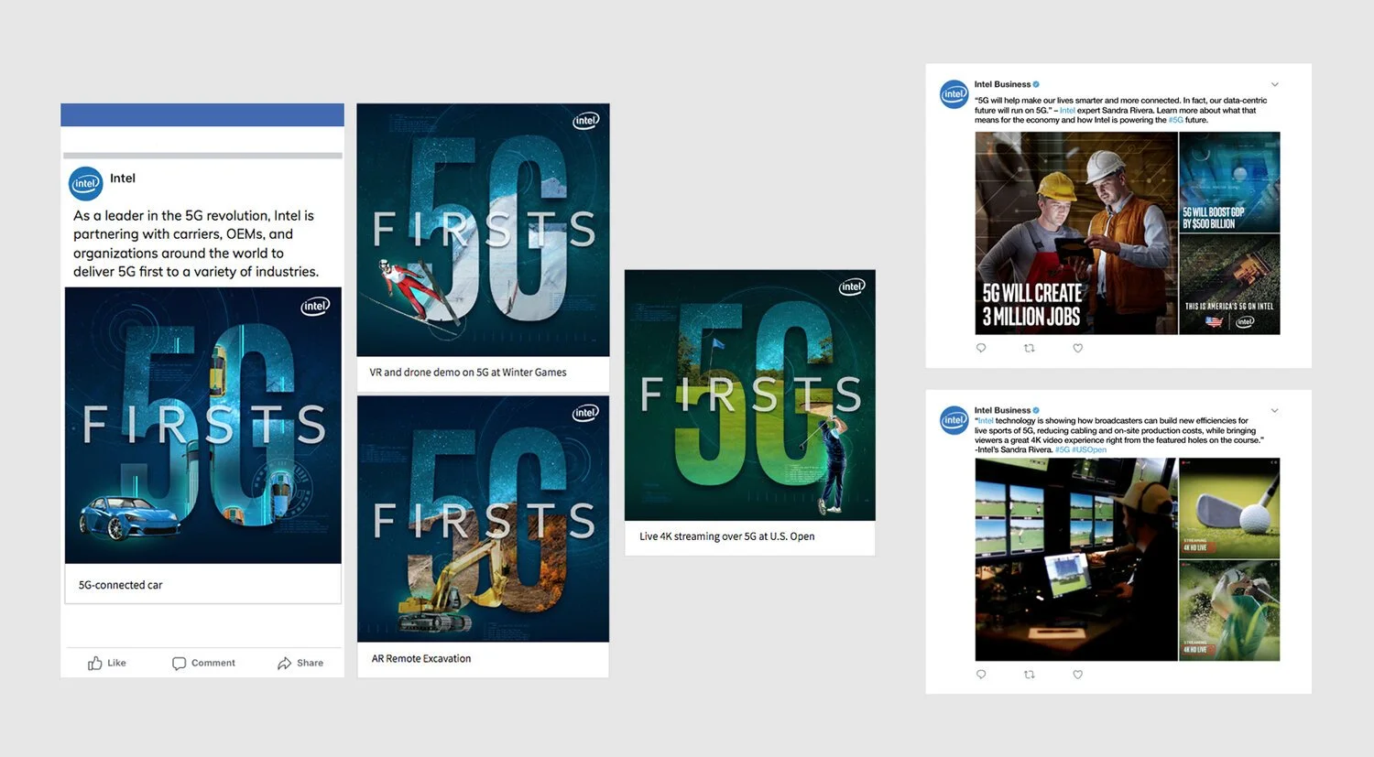Click the VR and drone demo Winter Games image
Screen dimensions: 1374x757
pyautogui.click(x=483, y=229)
